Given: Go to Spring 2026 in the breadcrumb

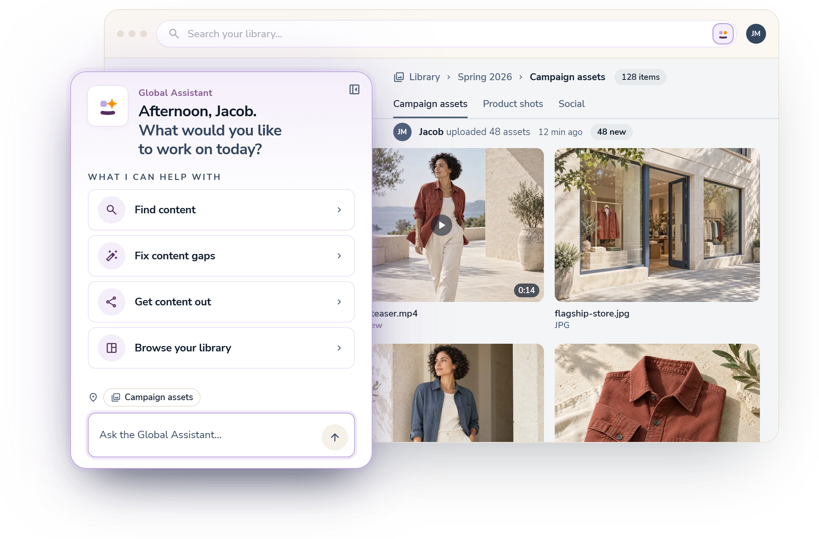Looking at the screenshot, I should click(484, 77).
